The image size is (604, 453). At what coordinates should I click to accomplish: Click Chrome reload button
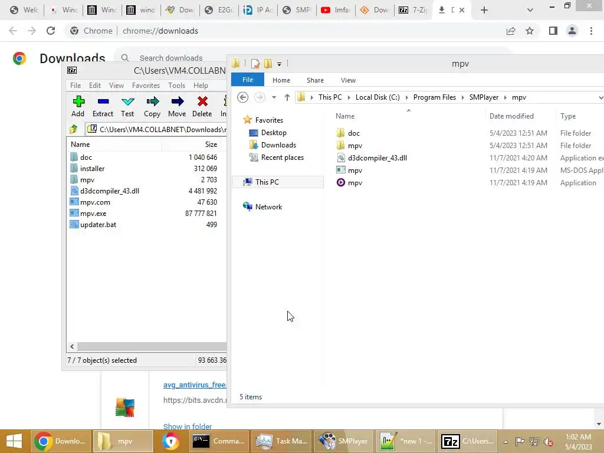tap(51, 31)
